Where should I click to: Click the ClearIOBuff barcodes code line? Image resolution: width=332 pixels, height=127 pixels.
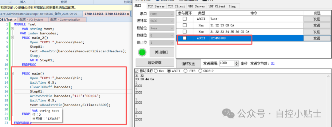point(51,87)
